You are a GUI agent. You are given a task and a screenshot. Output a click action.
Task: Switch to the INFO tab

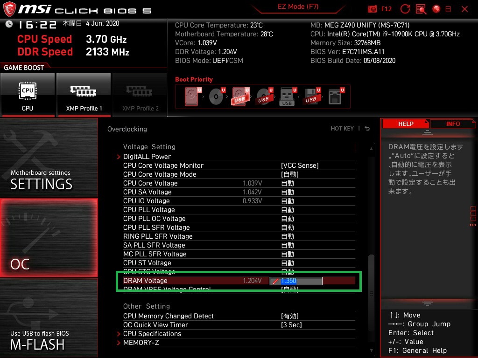pos(453,124)
